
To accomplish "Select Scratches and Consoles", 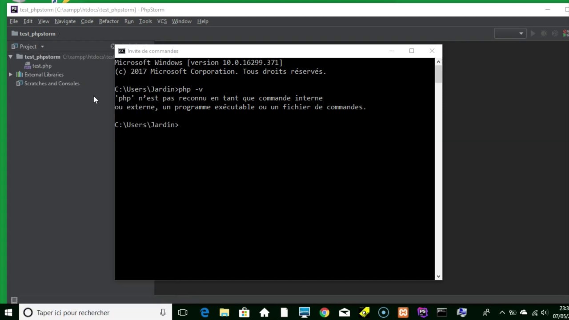I will (x=48, y=84).
